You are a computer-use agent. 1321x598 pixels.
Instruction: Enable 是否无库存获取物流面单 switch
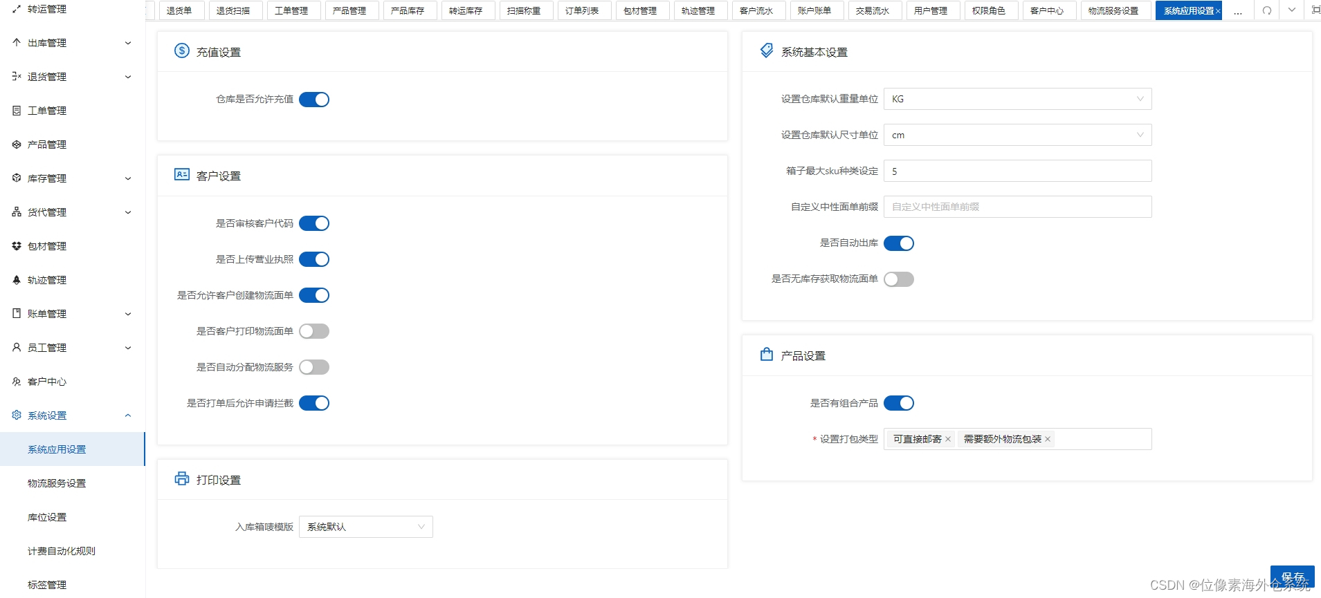pyautogui.click(x=899, y=279)
